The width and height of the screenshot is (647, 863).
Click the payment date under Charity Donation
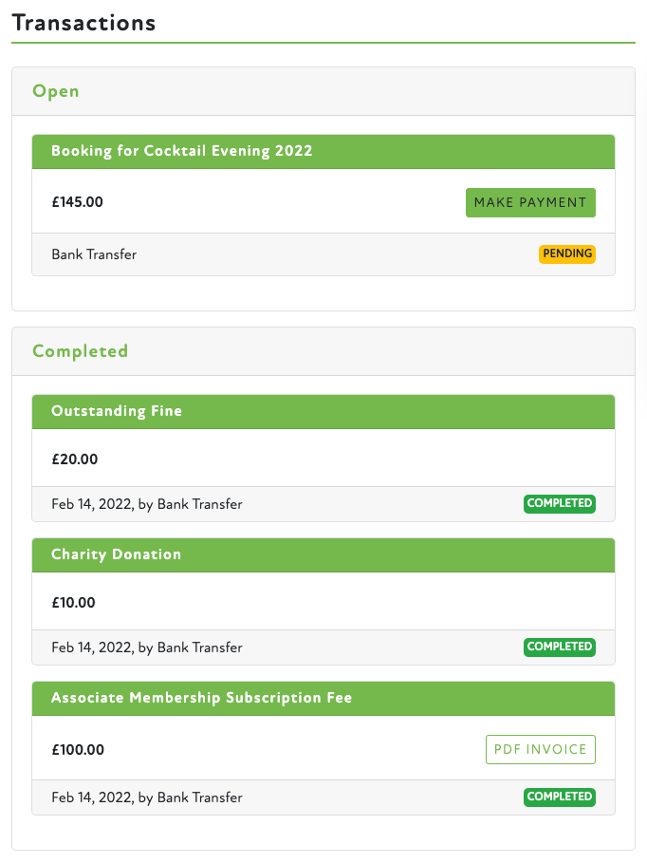point(92,647)
